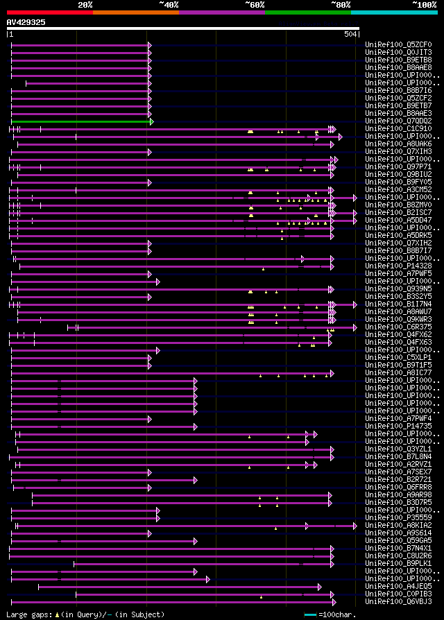444x620 pixels.
Task: Open hit UniRef100_A8UAK6
Action: tap(398, 144)
